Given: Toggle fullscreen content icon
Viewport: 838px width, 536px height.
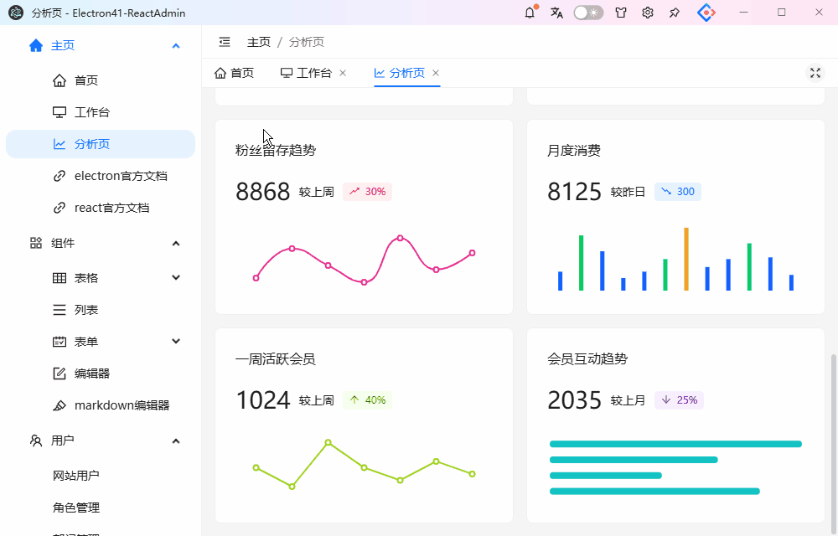Looking at the screenshot, I should (x=815, y=73).
